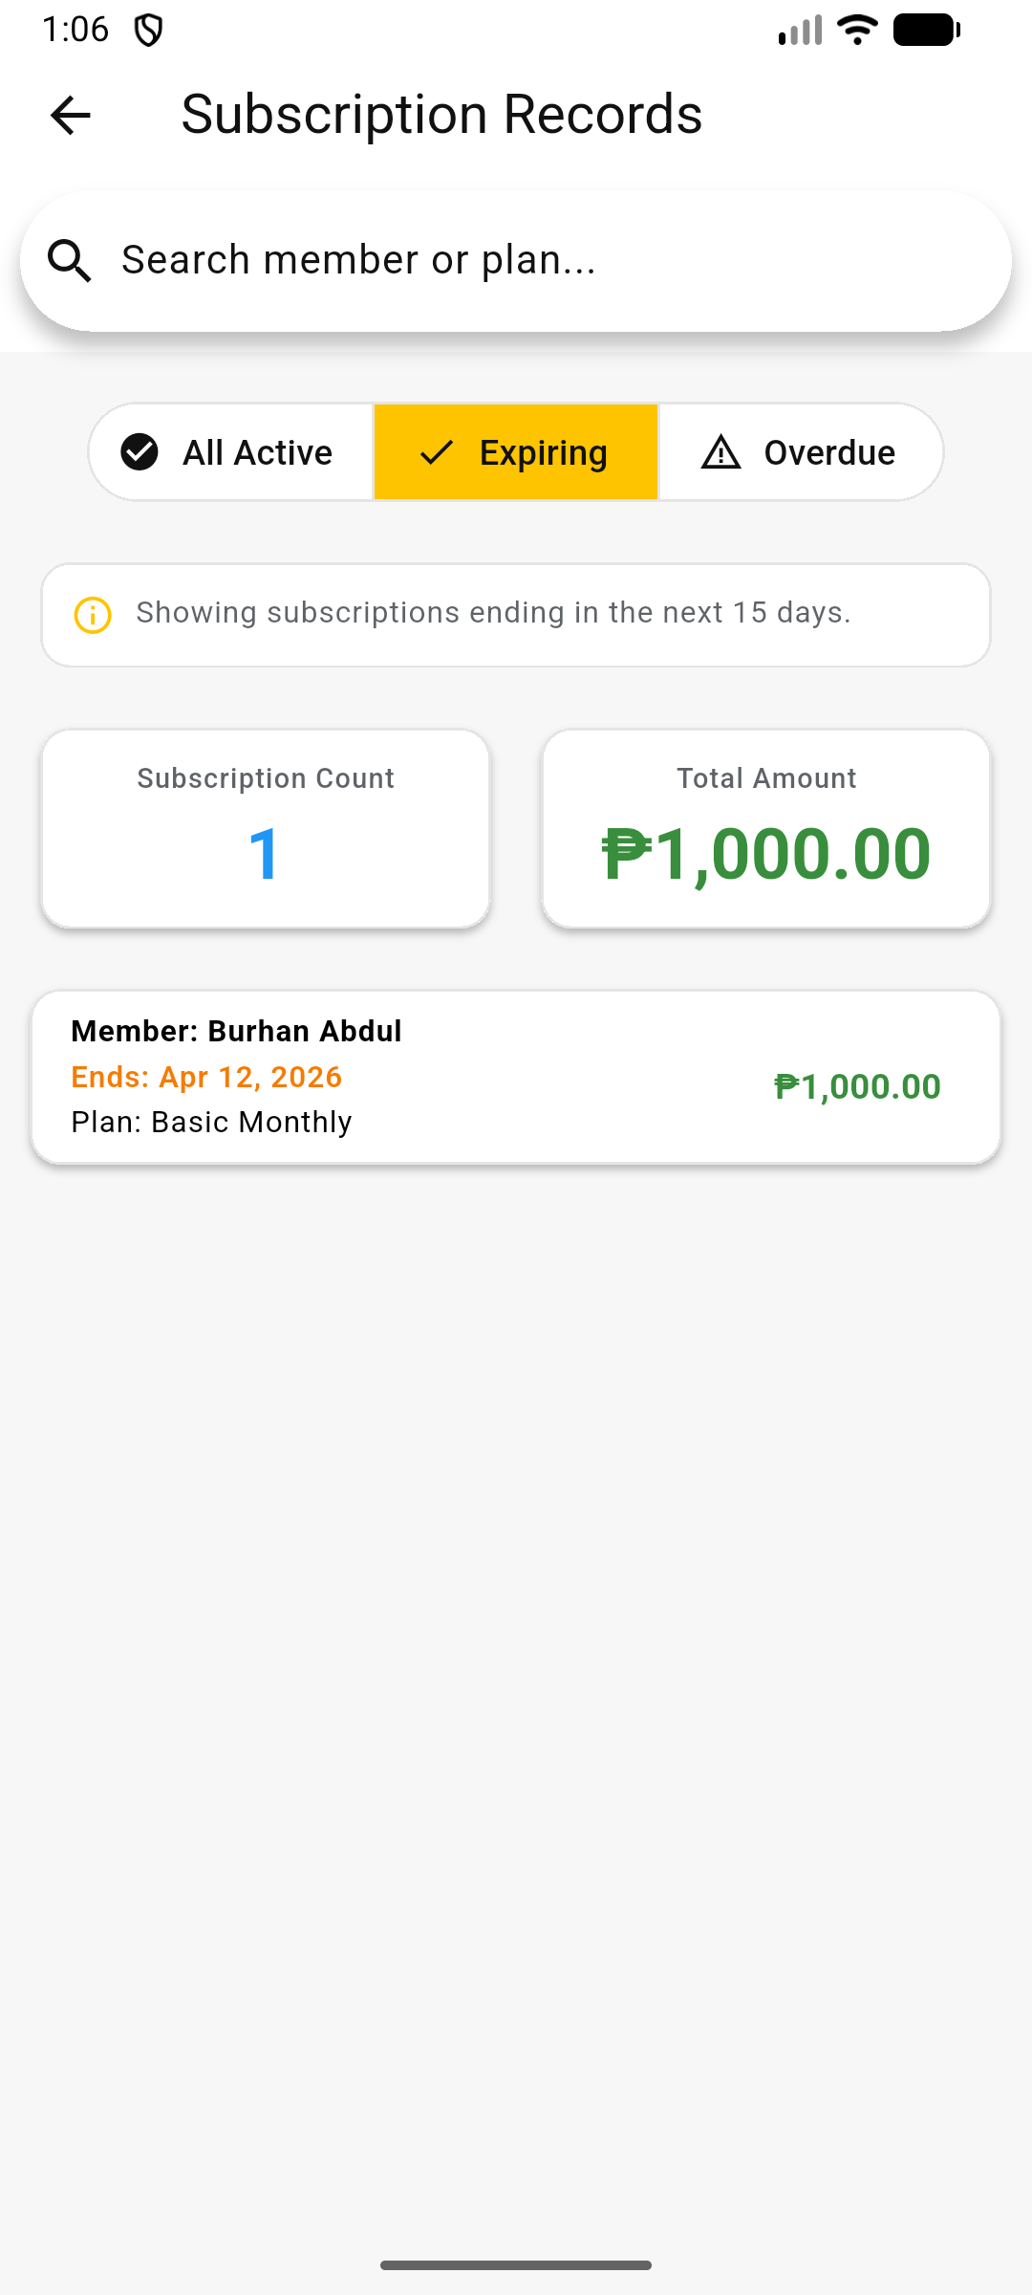This screenshot has width=1032, height=2295.
Task: Tap the battery status icon
Action: click(x=926, y=31)
